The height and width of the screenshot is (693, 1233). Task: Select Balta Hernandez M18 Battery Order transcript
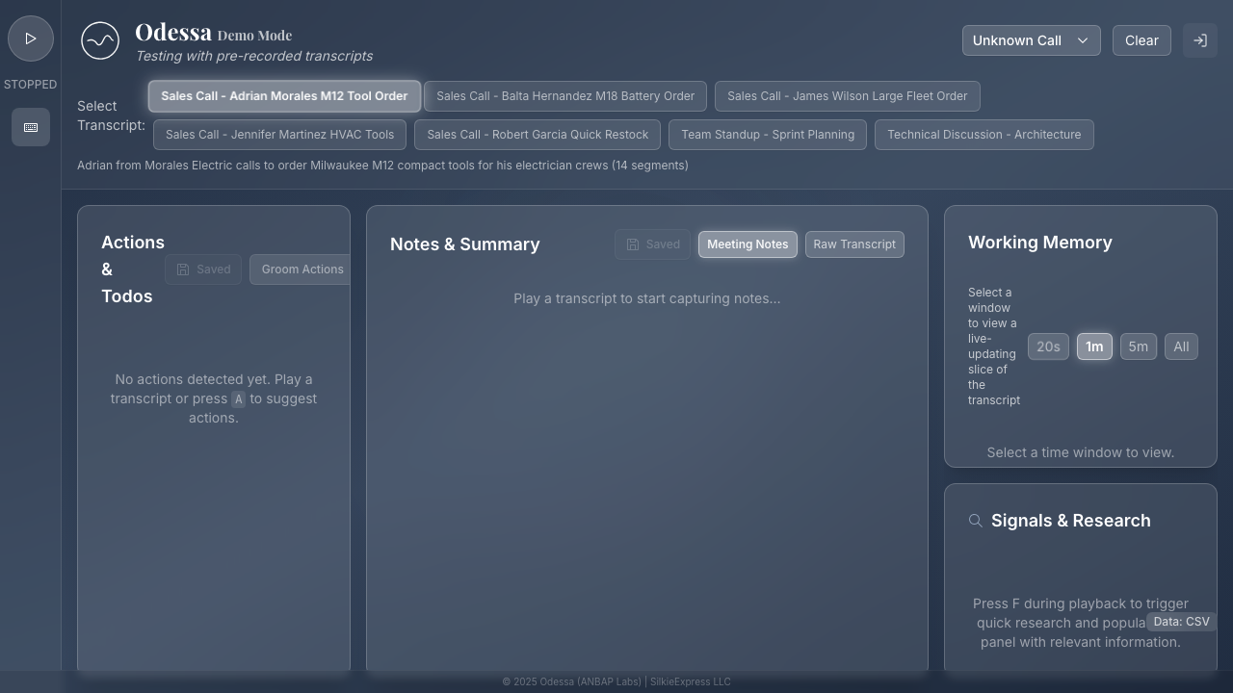pos(565,96)
